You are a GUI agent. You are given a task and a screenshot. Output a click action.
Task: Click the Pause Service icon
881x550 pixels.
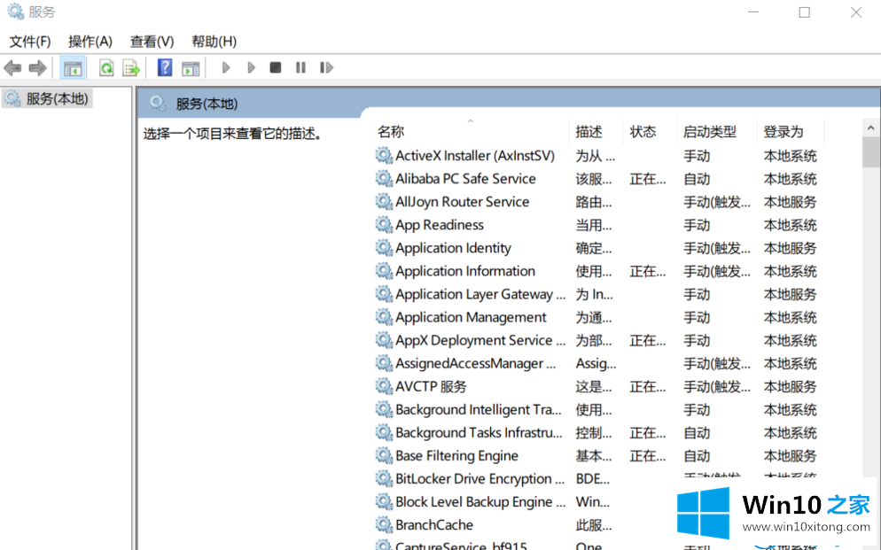300,68
